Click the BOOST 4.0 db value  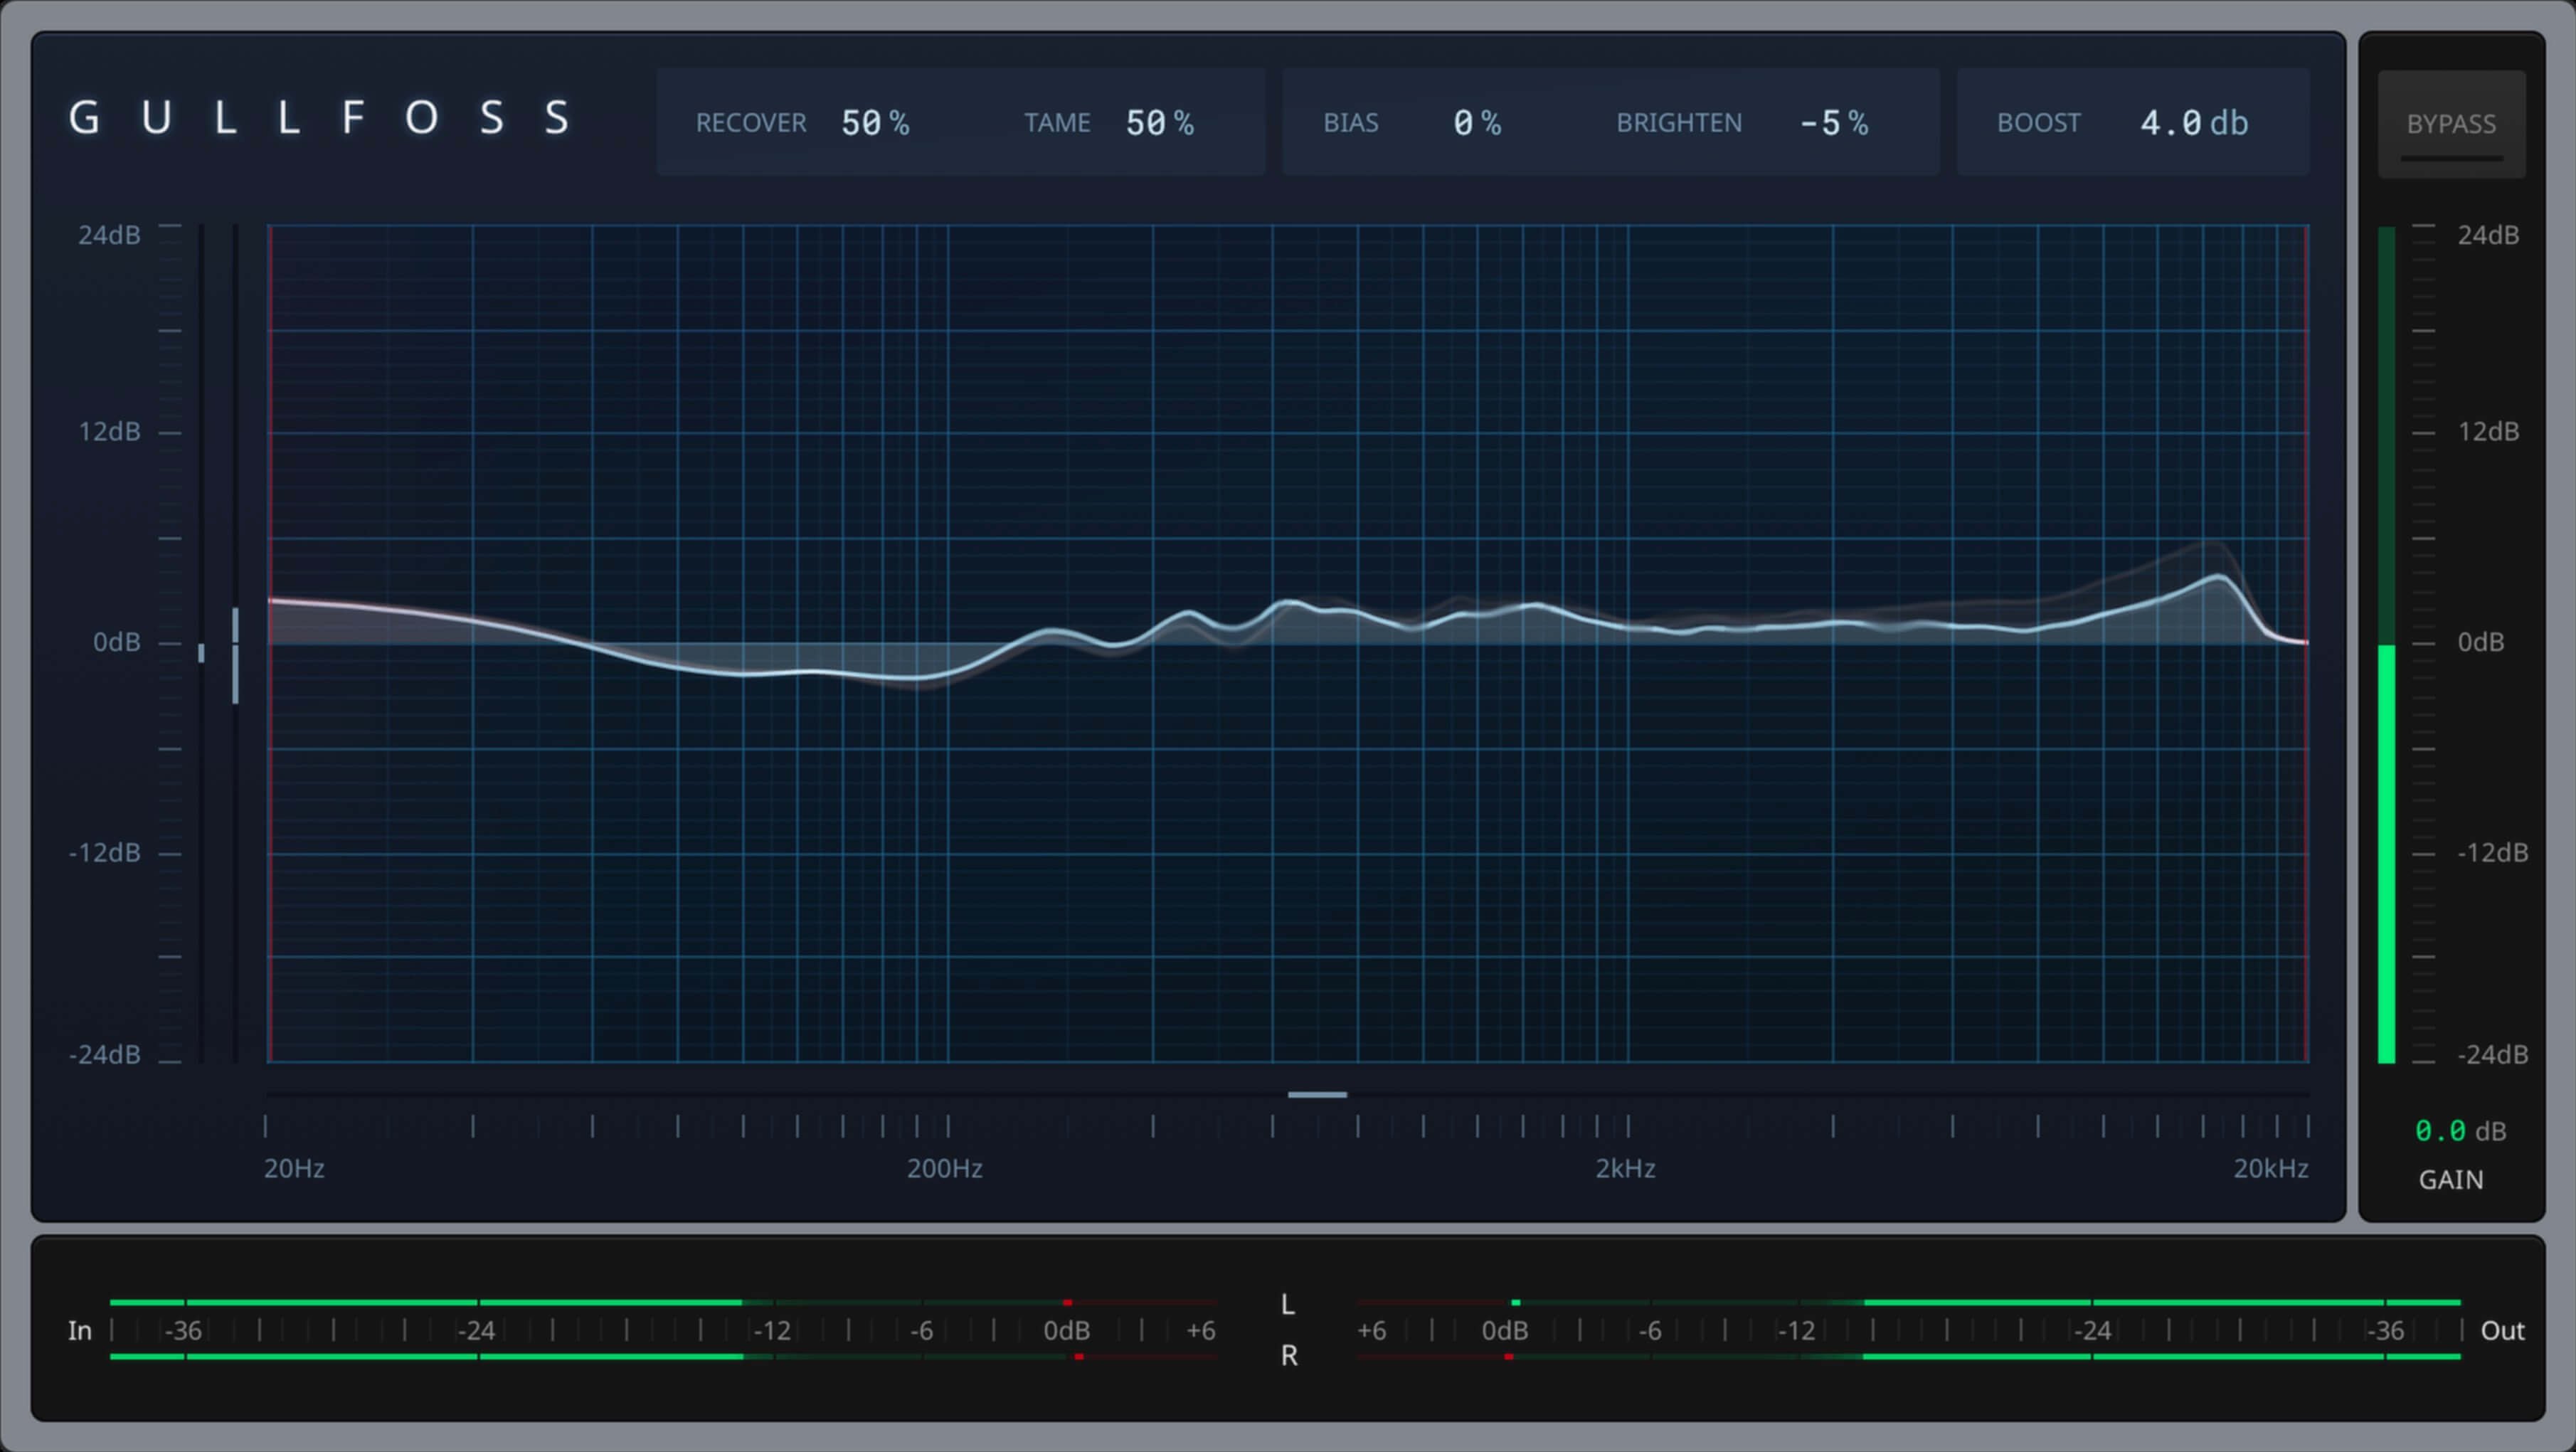(x=2193, y=123)
